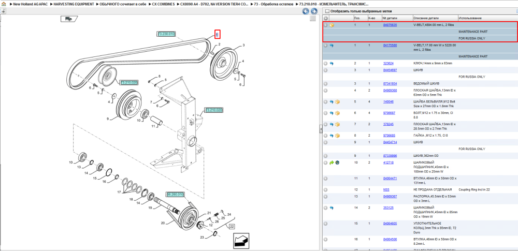Screen dimensions: 518x251
Task: Open part number link 87341934
Action: coord(390,83)
